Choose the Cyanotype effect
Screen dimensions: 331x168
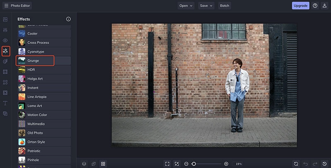36,52
